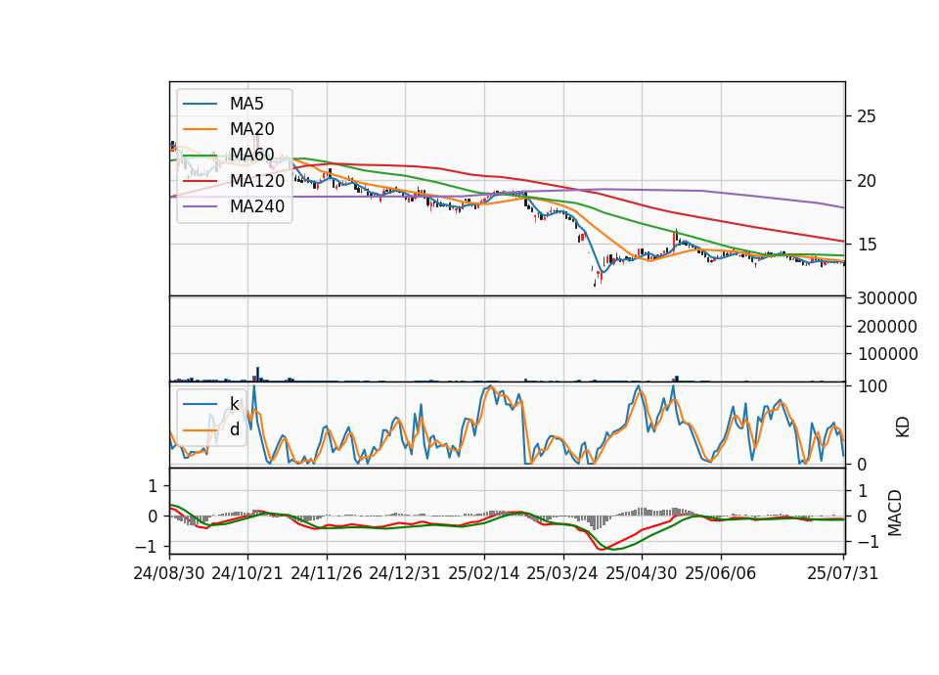Click the price axis value 15
This screenshot has height=675, width=939.
click(867, 245)
